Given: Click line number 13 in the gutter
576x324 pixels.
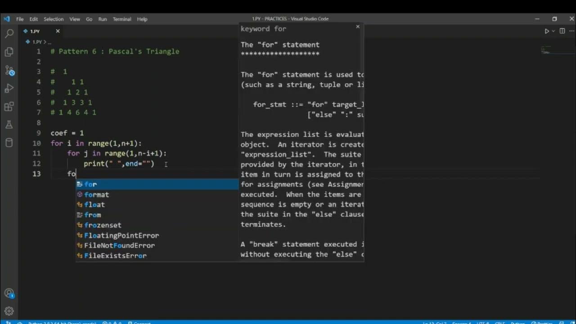Looking at the screenshot, I should click(x=36, y=174).
